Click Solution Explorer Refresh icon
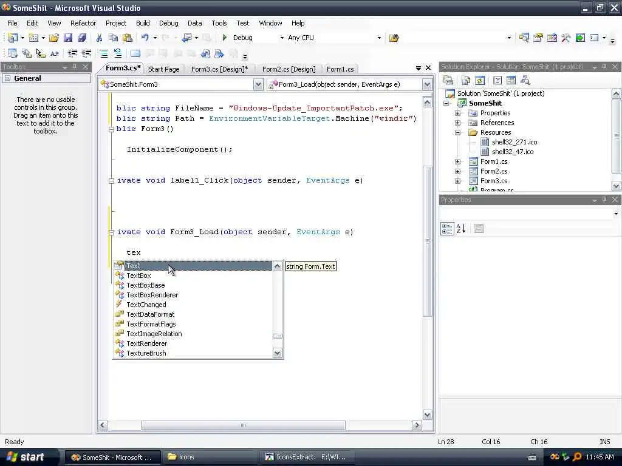The width and height of the screenshot is (622, 466). 480,80
